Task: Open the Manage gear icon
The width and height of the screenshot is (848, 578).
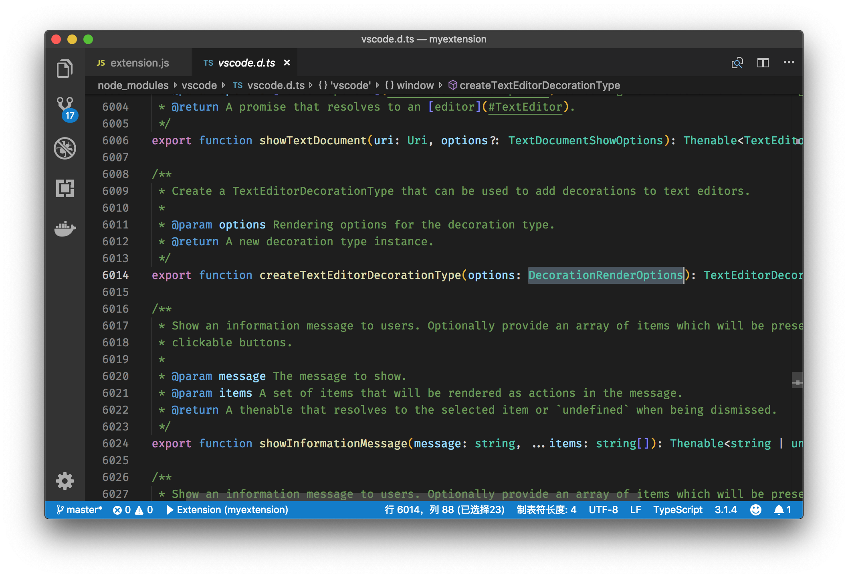Action: [65, 481]
